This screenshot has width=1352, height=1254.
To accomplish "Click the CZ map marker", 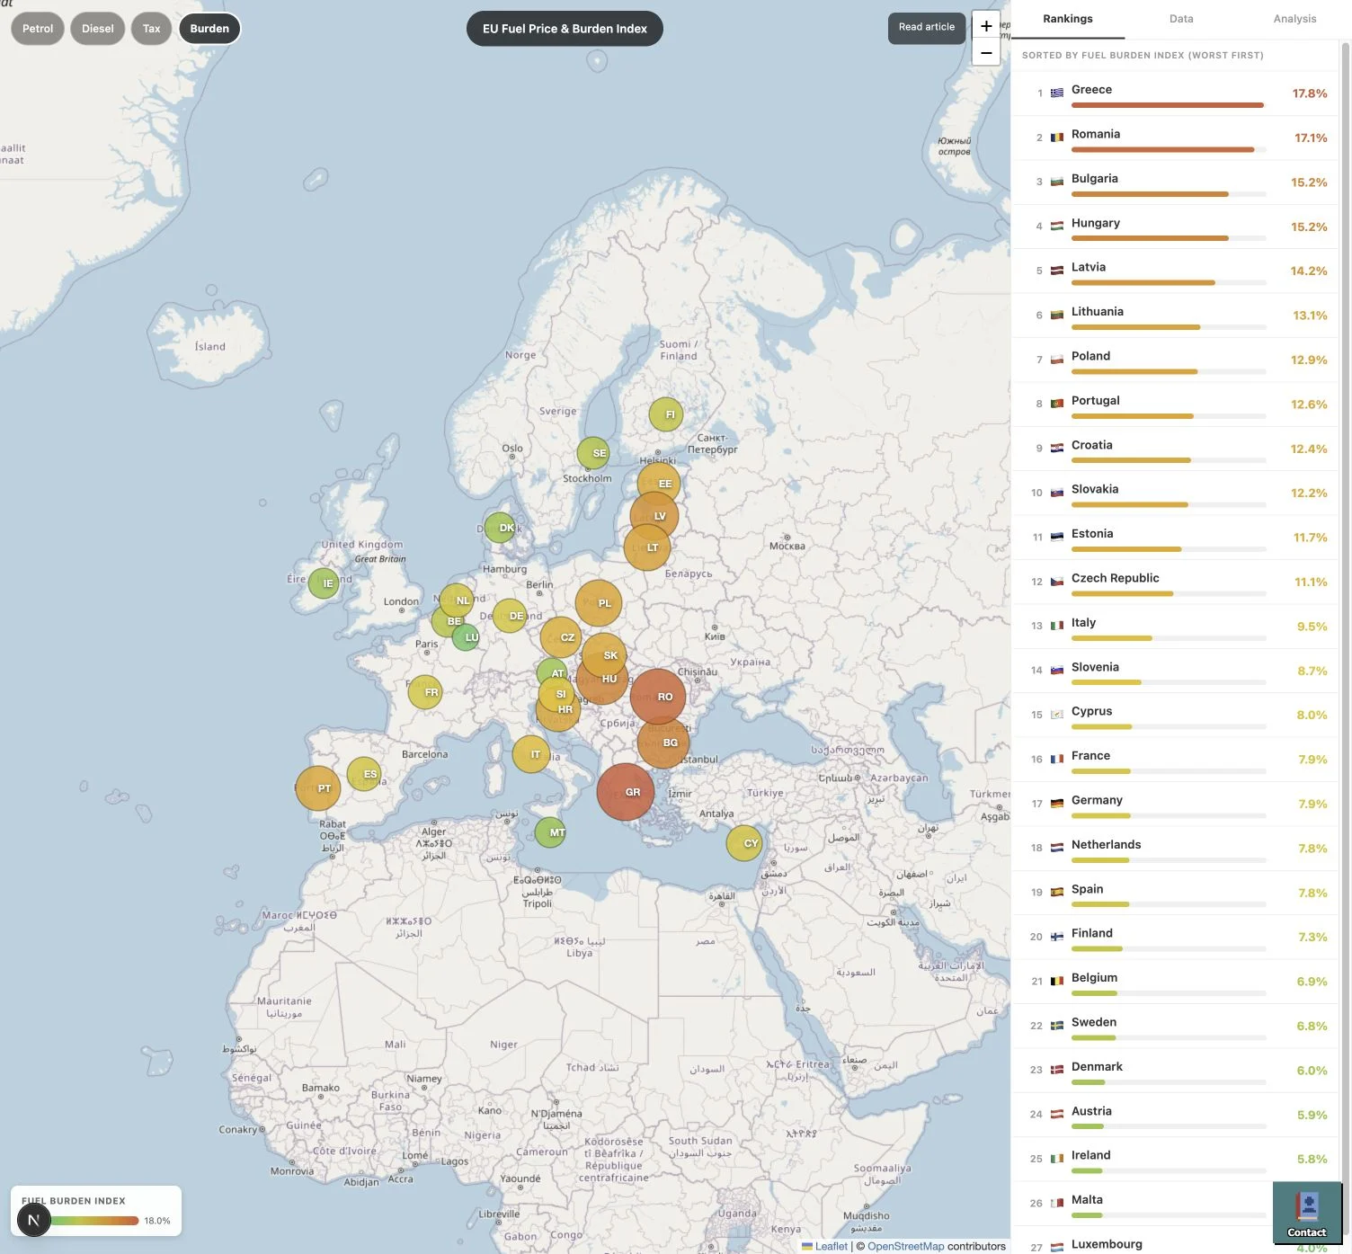I will click(561, 637).
